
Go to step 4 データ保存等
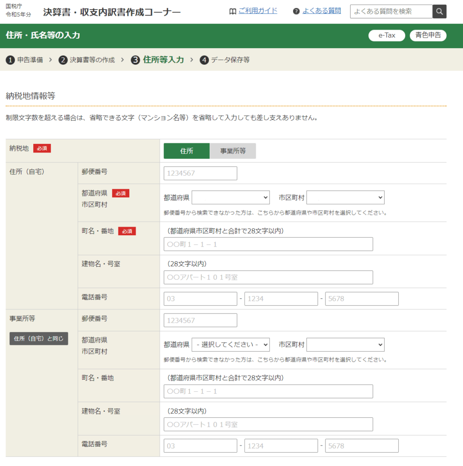coord(224,60)
